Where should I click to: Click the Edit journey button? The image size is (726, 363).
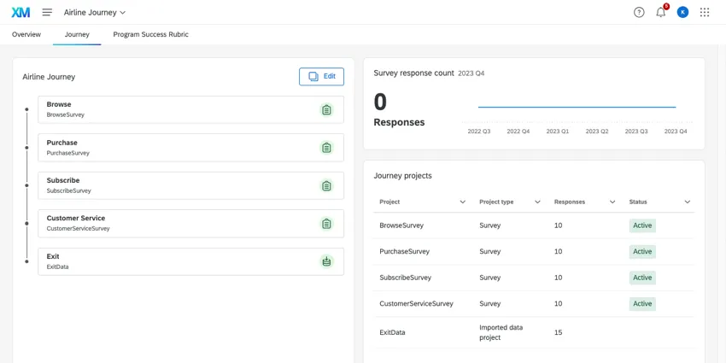tap(321, 77)
